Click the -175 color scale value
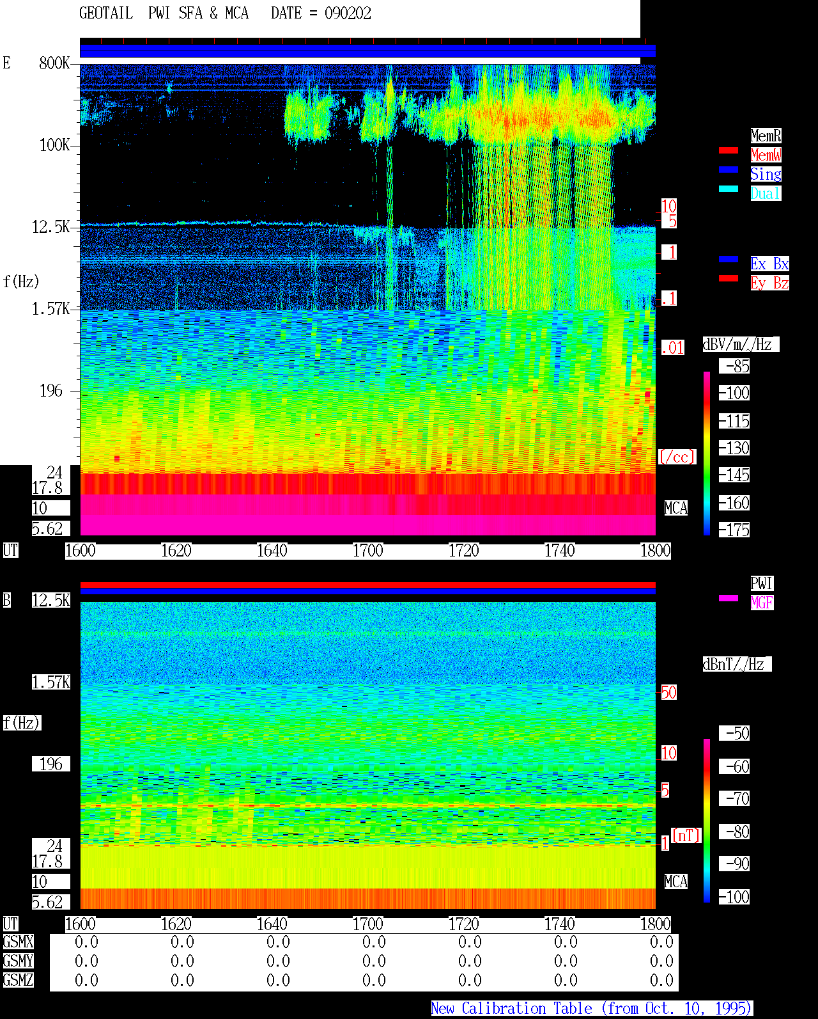The image size is (818, 1019). [734, 530]
